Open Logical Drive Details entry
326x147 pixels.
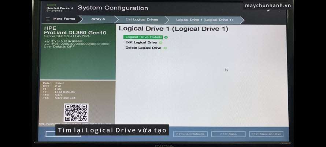click(x=144, y=37)
